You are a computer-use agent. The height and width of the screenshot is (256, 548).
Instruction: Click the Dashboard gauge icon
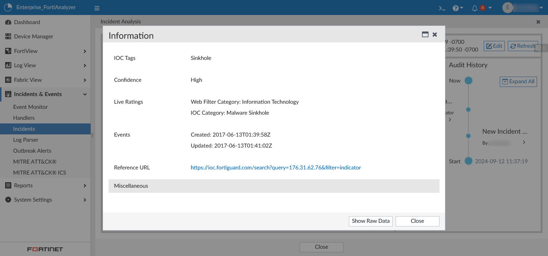(x=8, y=22)
